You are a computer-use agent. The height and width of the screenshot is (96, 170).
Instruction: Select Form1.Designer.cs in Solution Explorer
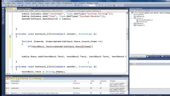tap(146, 20)
